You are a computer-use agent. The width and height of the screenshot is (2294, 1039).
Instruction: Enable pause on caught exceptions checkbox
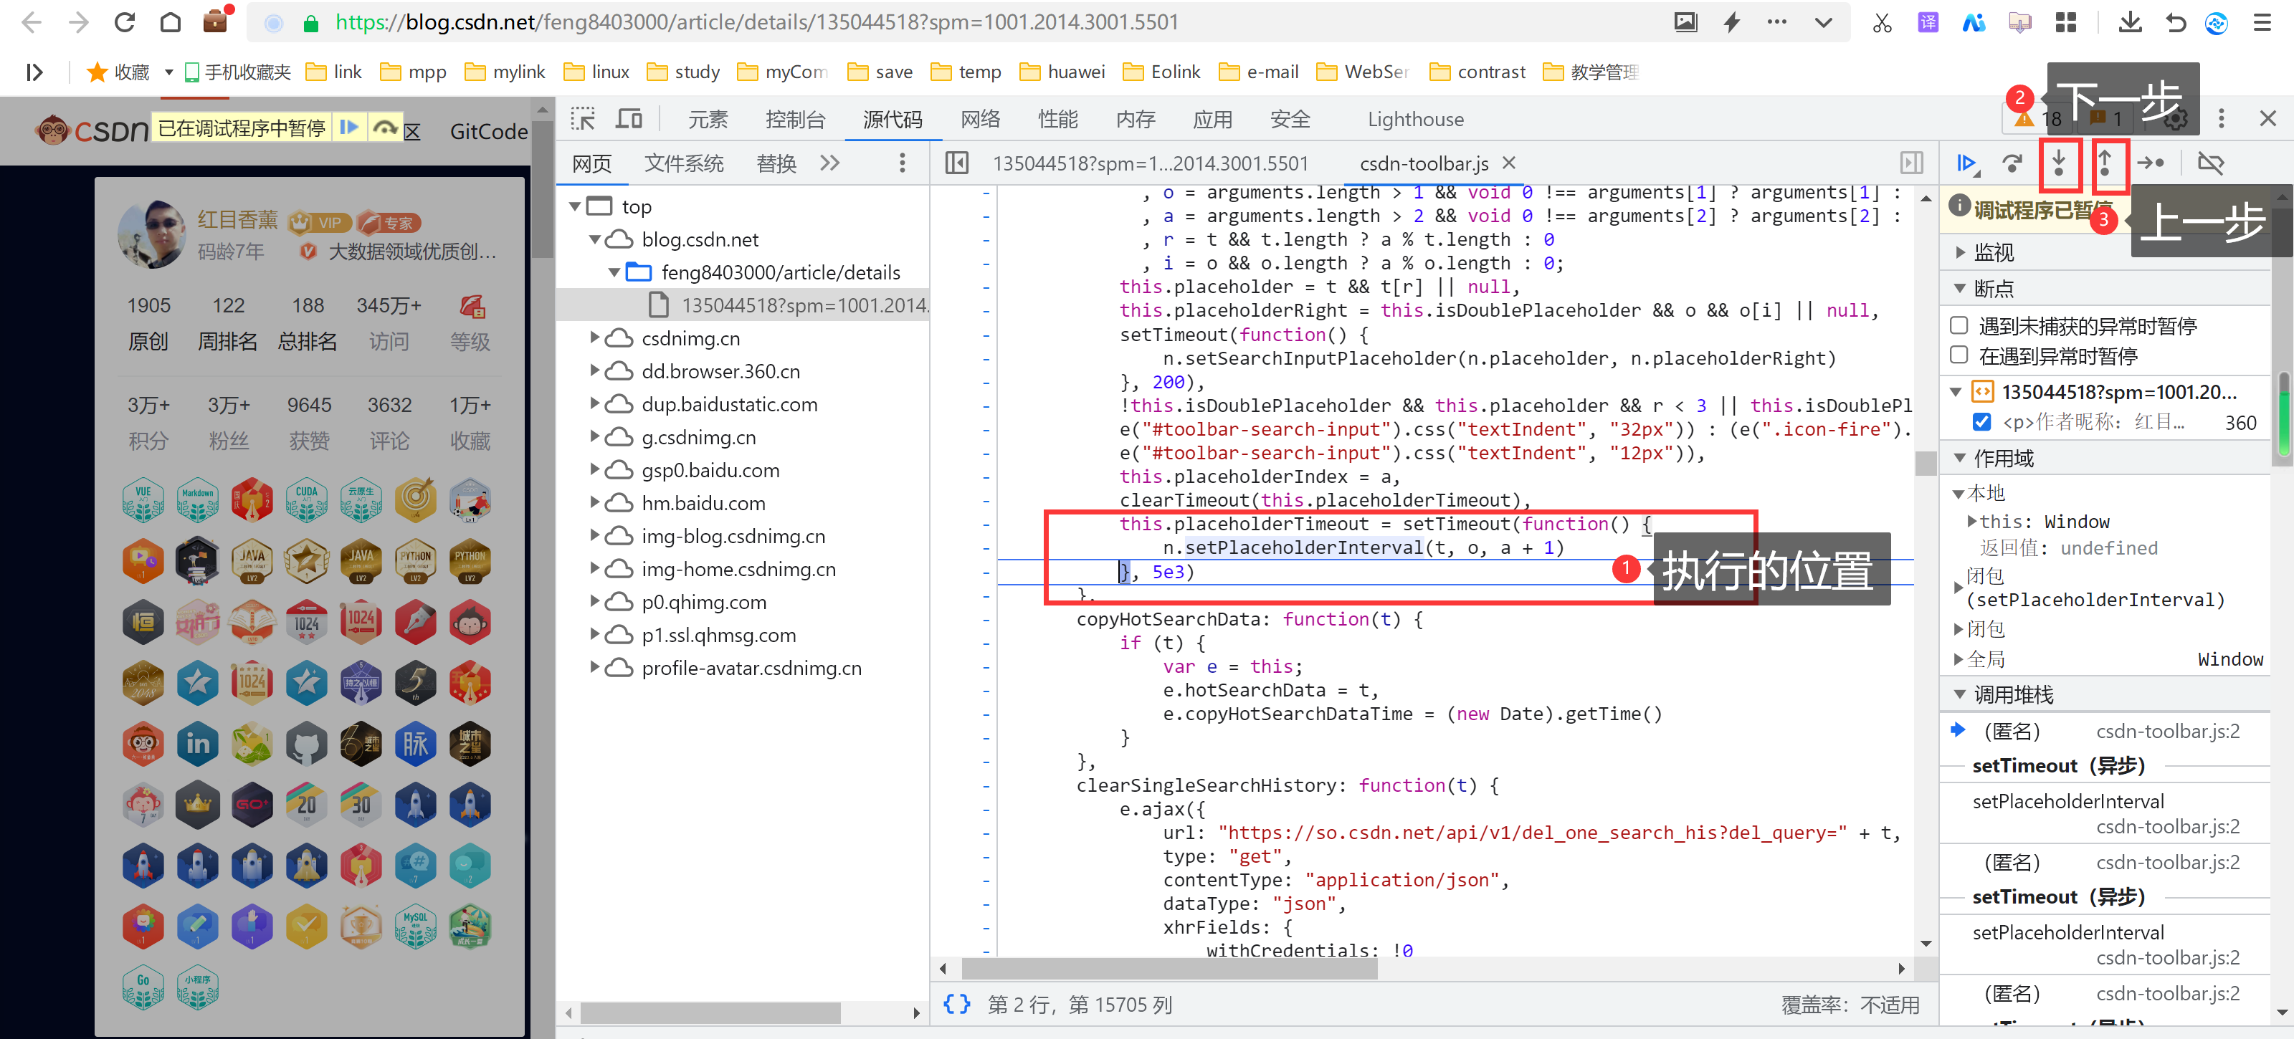1959,355
